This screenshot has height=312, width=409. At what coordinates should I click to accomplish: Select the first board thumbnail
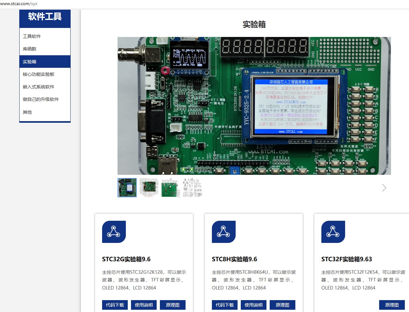(127, 188)
